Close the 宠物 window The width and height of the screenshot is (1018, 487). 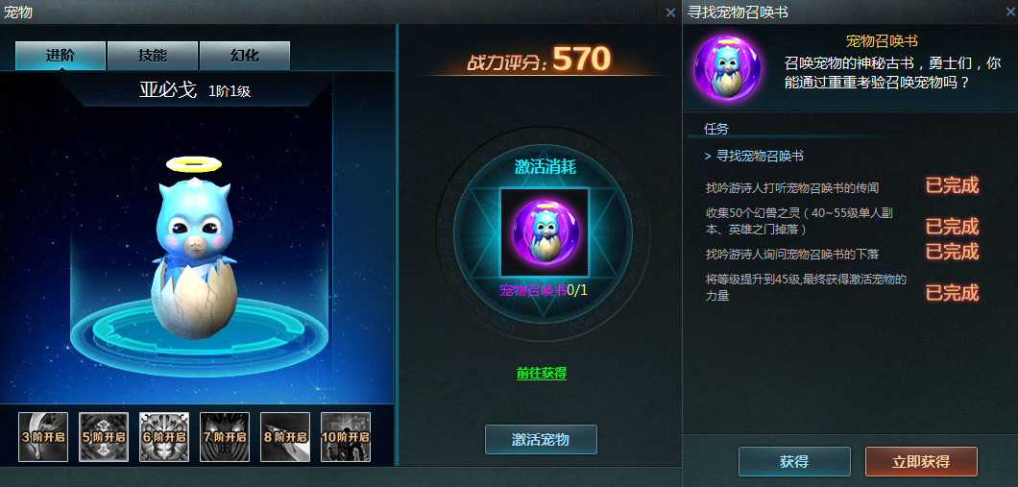pyautogui.click(x=670, y=12)
